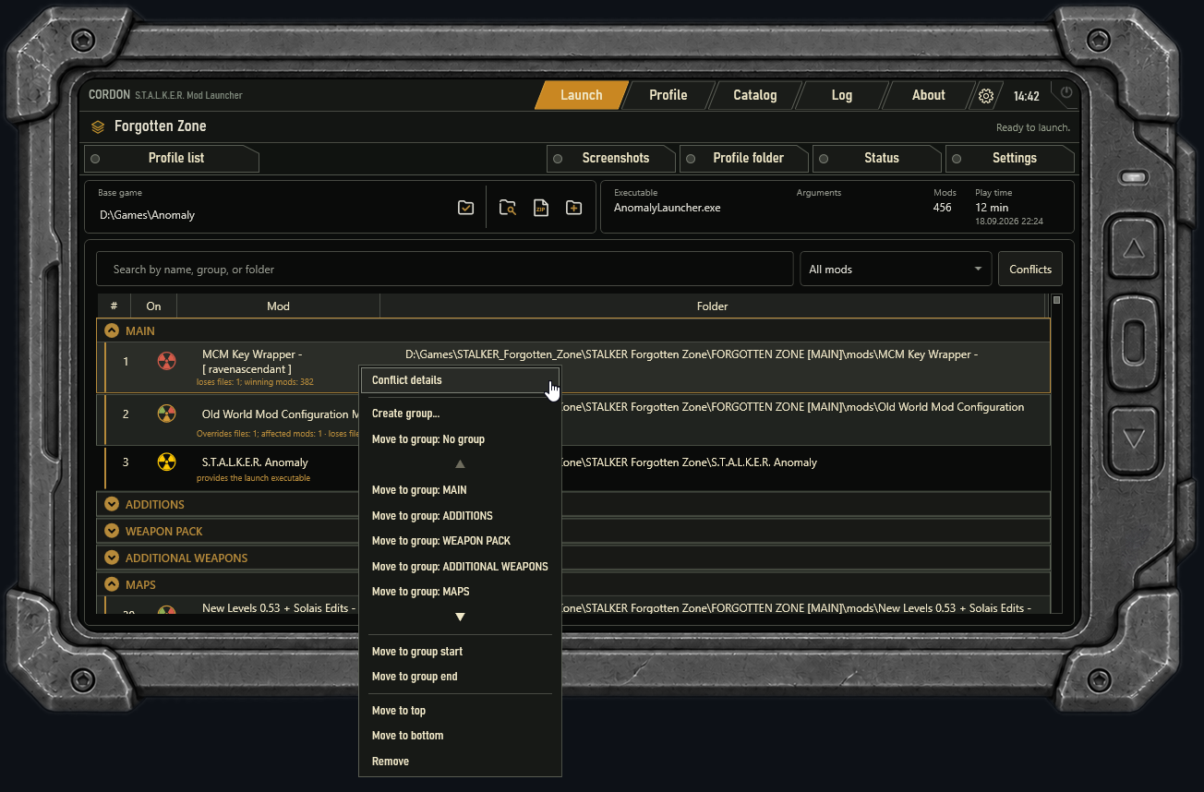The image size is (1204, 792).
Task: Select Move to group: MAIN
Action: pyautogui.click(x=460, y=490)
